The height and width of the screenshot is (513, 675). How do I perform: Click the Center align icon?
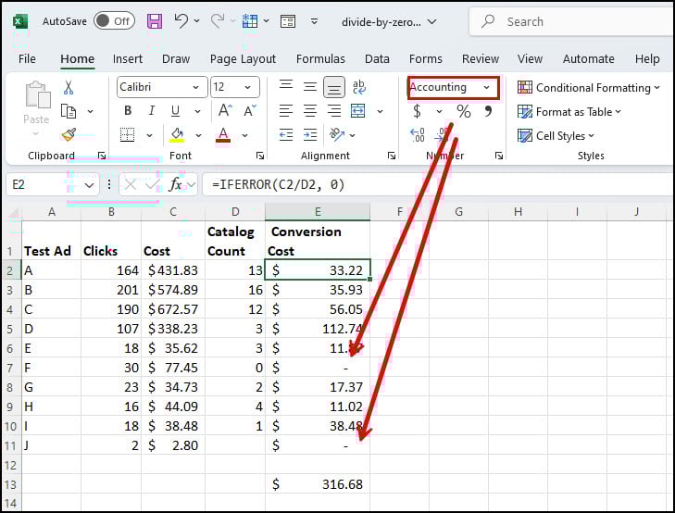pyautogui.click(x=310, y=111)
